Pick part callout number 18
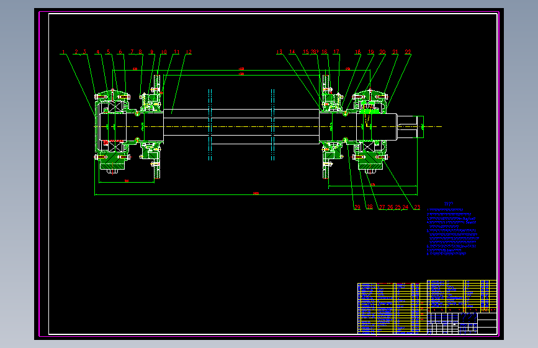Viewport: 538px width, 348px height. (358, 52)
